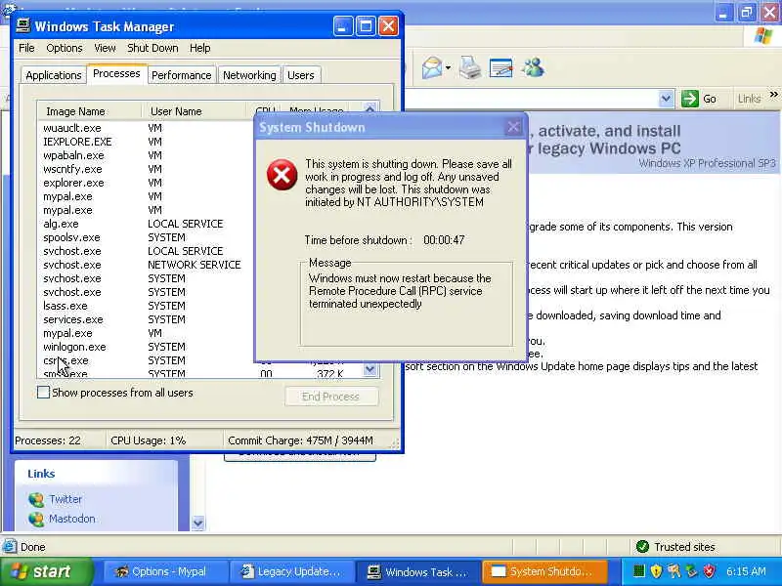
Task: Open Task Manager Shut Down menu
Action: coord(152,48)
